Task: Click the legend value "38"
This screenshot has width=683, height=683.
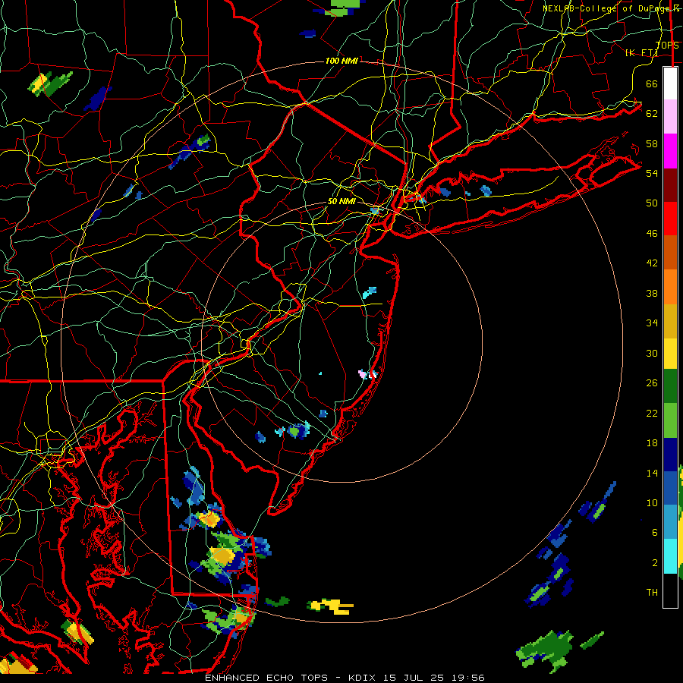Action: (652, 294)
